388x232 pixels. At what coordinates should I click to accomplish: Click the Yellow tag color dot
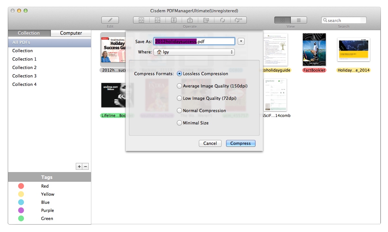tap(21, 194)
